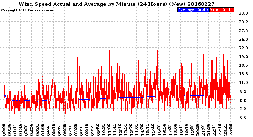Click the 23:21 time axis label
The image size is (253, 137).
point(225,130)
